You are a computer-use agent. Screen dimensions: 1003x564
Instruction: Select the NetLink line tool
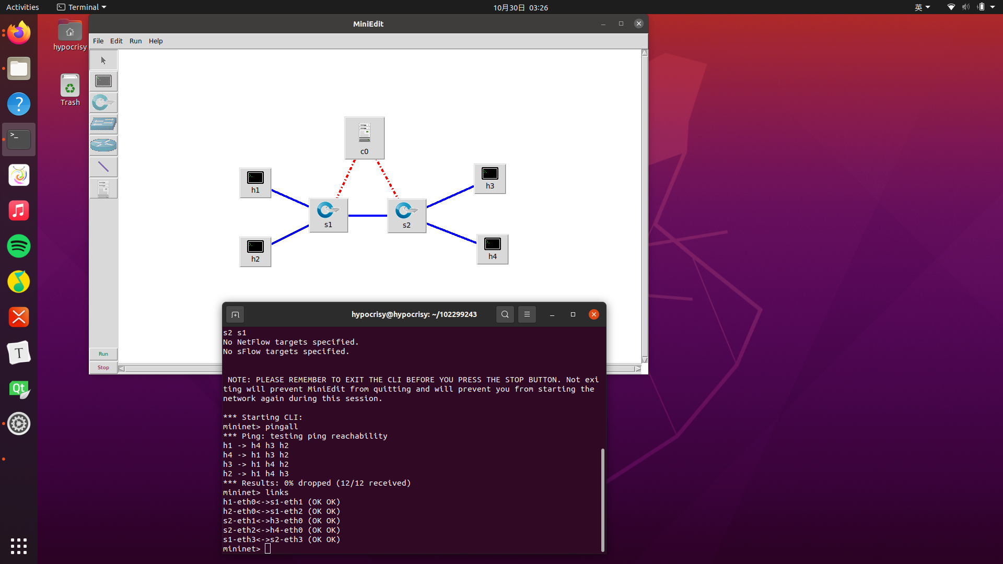[x=103, y=167]
